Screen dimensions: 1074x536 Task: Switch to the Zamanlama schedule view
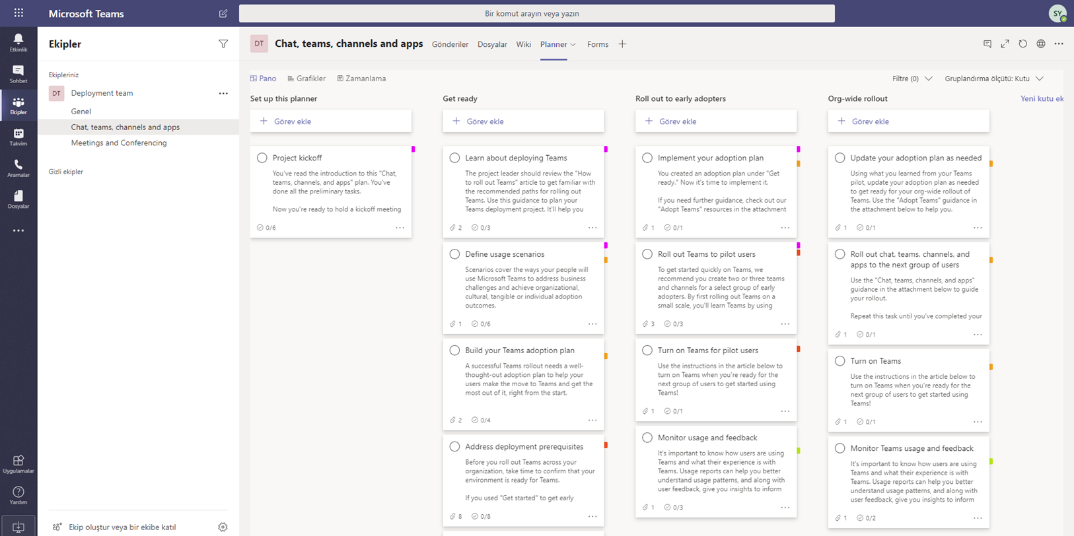point(361,79)
